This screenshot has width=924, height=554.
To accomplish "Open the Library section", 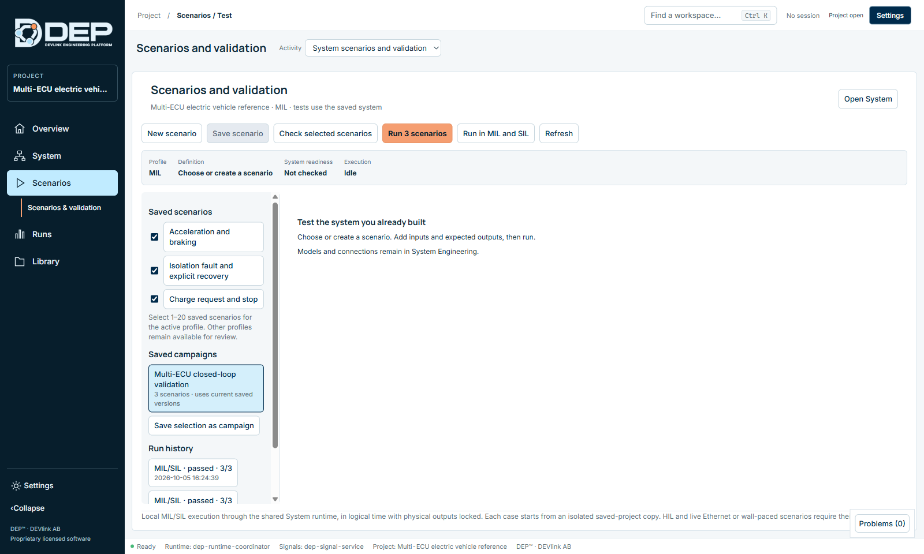I will [x=62, y=261].
